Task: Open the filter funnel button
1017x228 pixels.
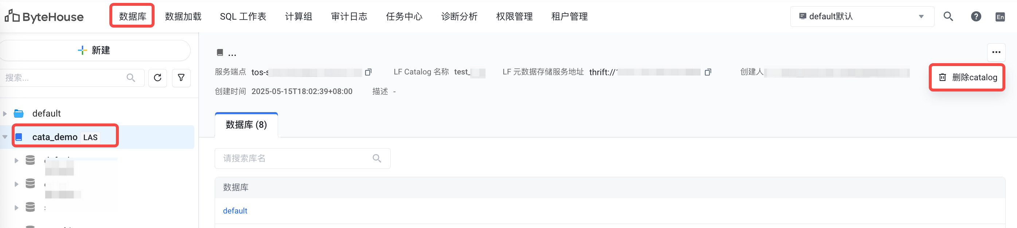Action: click(181, 78)
